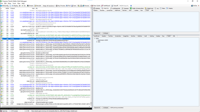Select WebView response inspector tab
The image size is (200, 112).
pyautogui.click(x=140, y=36)
